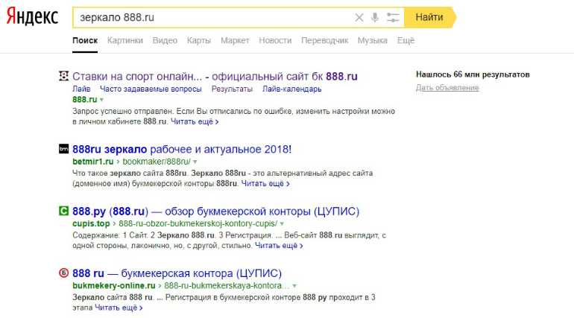
Task: Open the Переводчик tab
Action: click(x=324, y=40)
